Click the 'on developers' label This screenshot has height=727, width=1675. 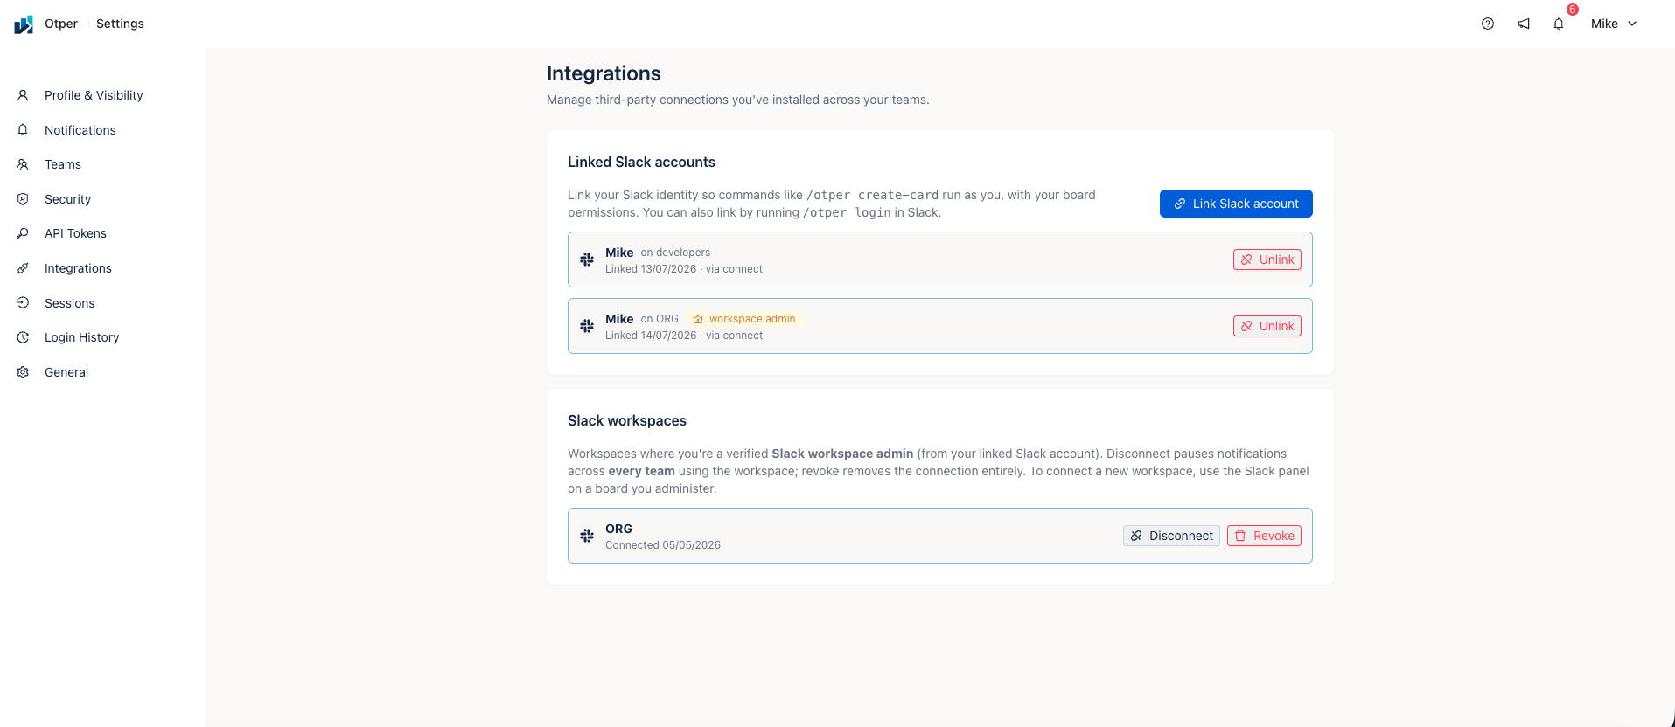click(675, 253)
